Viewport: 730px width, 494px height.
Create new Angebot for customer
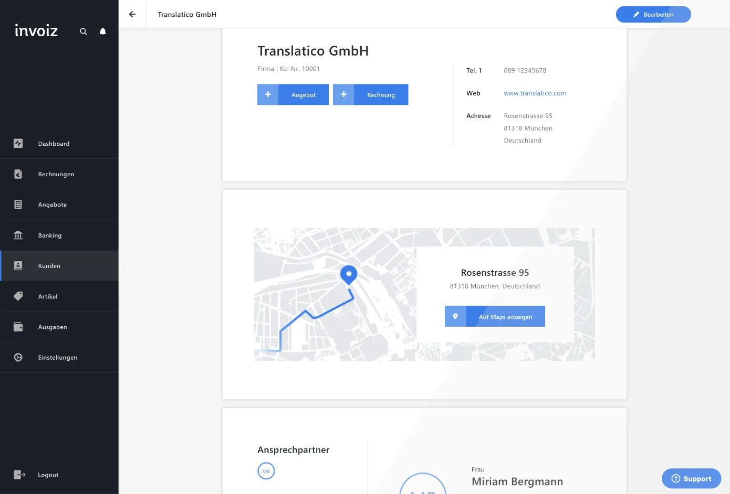[x=293, y=94]
